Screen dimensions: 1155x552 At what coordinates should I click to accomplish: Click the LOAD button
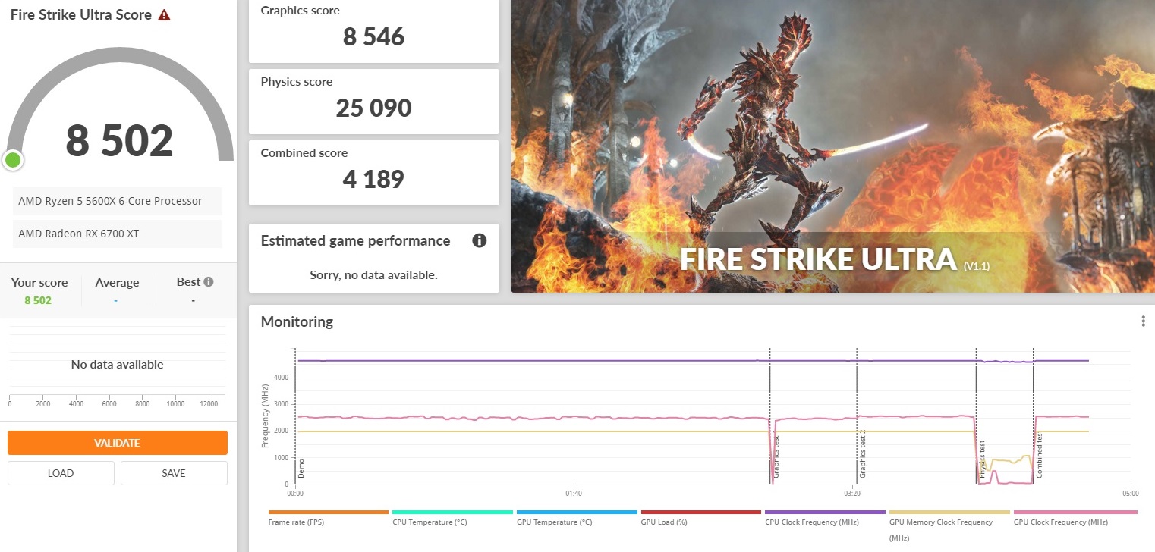61,473
